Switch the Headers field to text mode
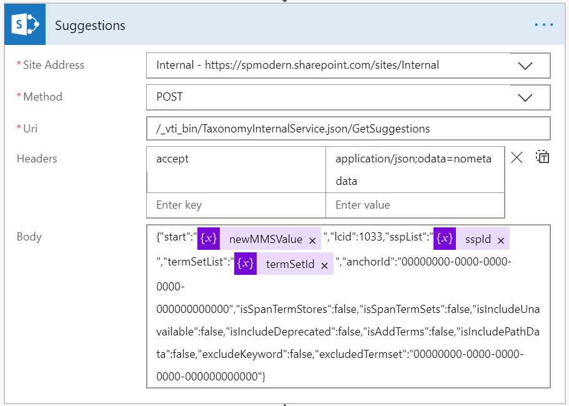 (543, 157)
